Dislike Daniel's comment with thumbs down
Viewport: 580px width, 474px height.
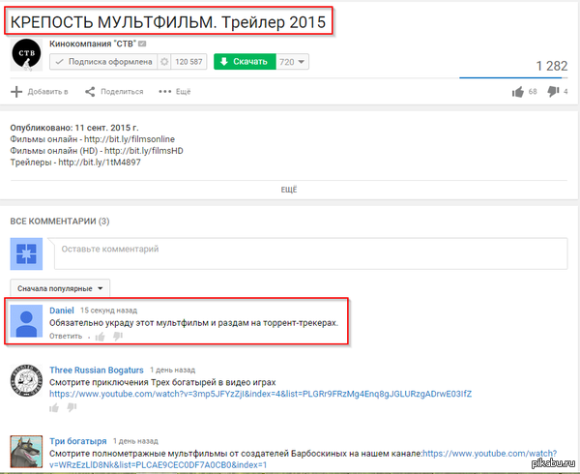(x=117, y=337)
